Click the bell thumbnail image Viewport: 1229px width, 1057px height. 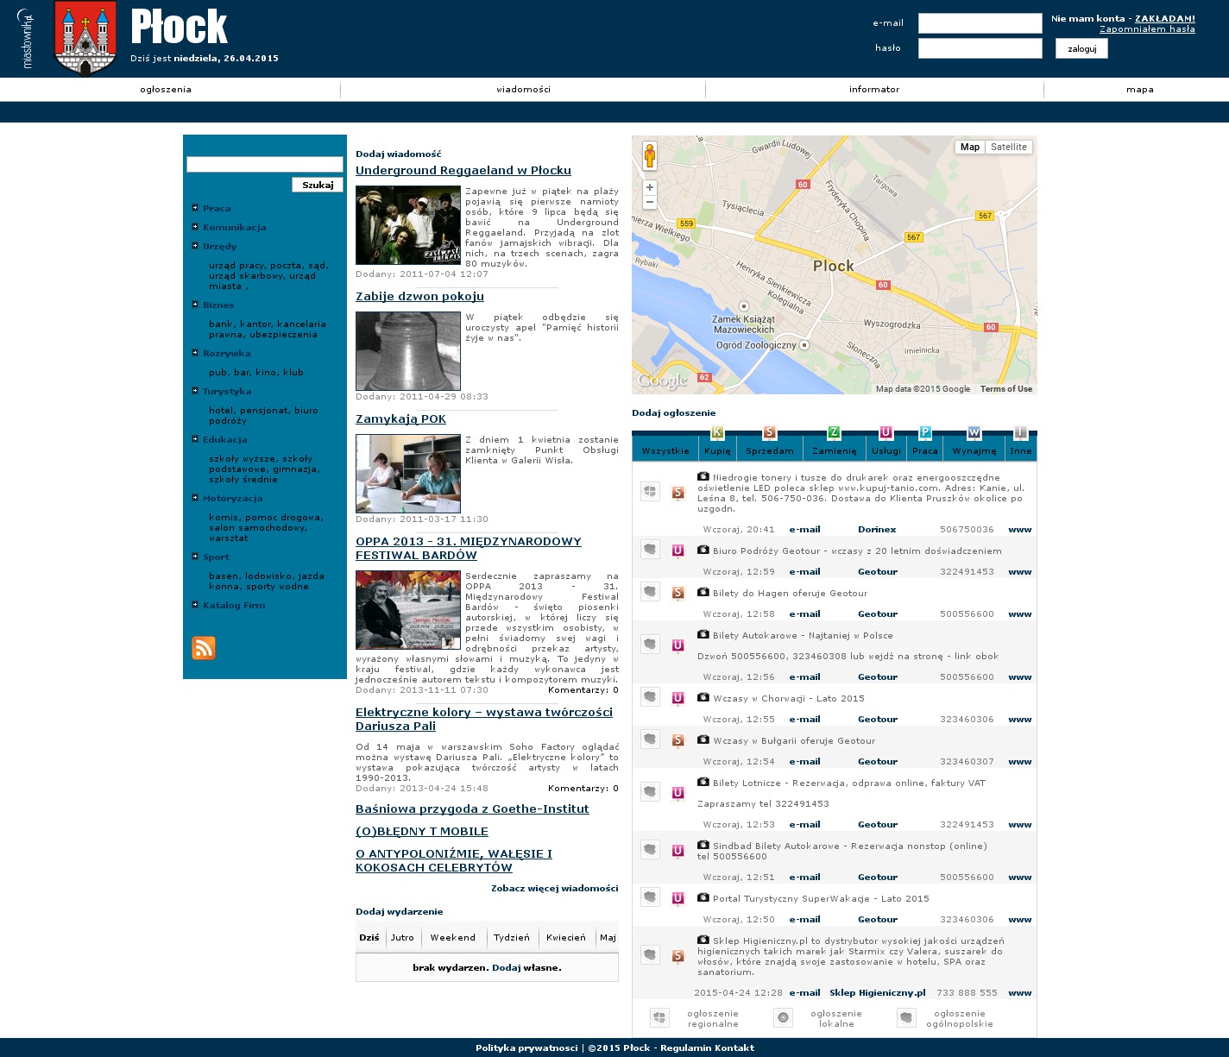408,351
